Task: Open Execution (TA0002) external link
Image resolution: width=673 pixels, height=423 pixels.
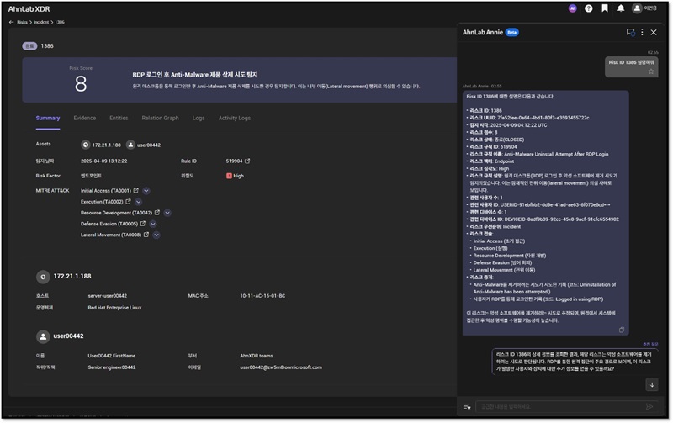Action: click(x=128, y=201)
